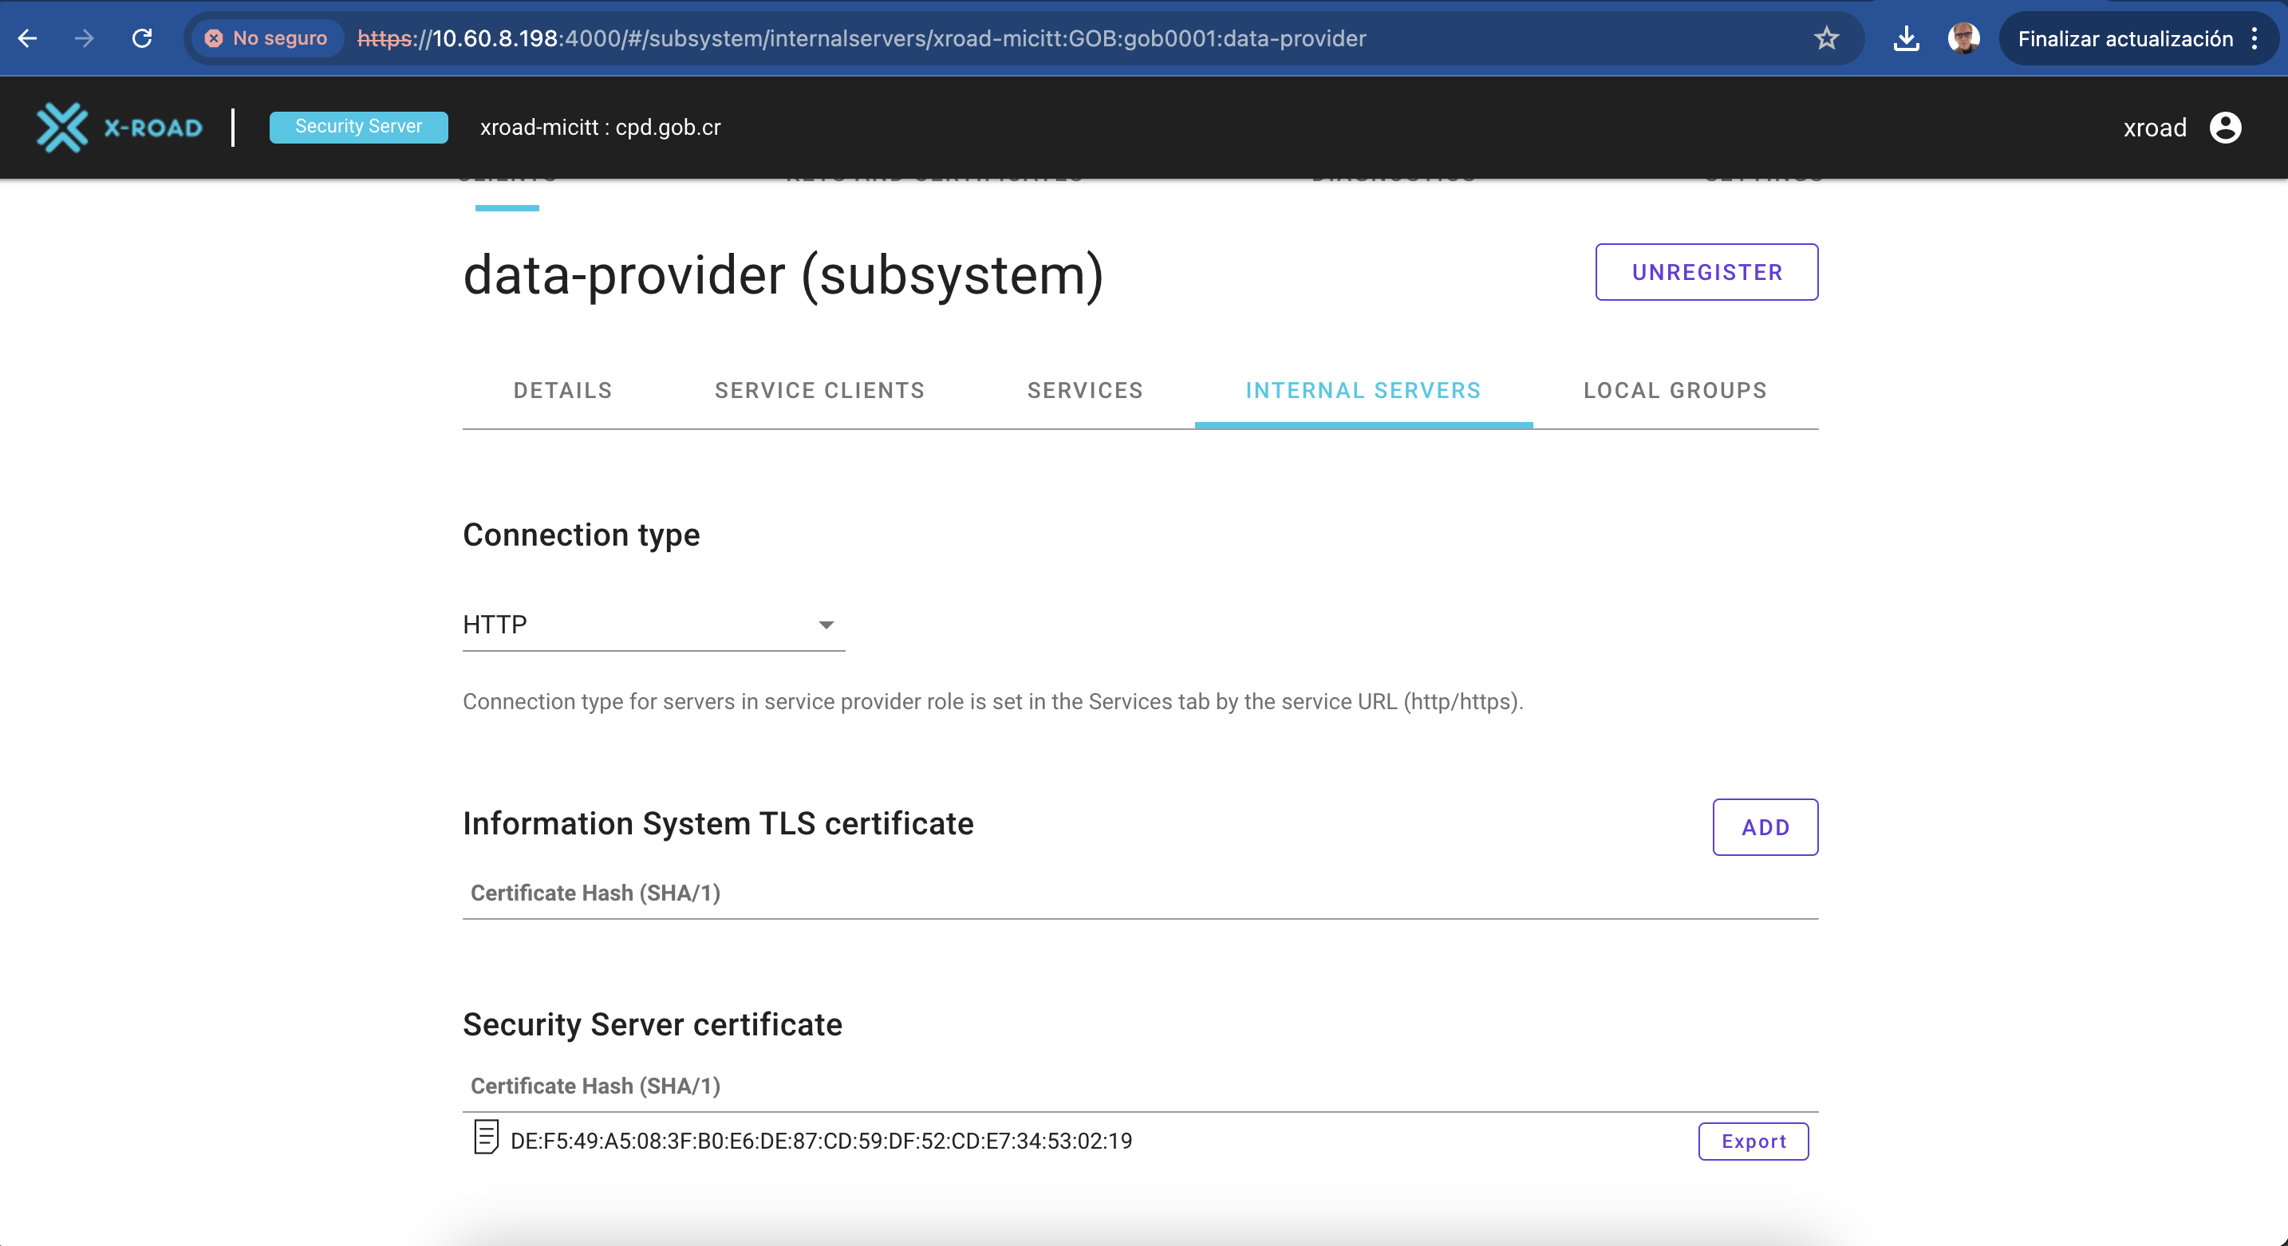Click the connection type help description text
2288x1246 pixels.
coord(992,700)
